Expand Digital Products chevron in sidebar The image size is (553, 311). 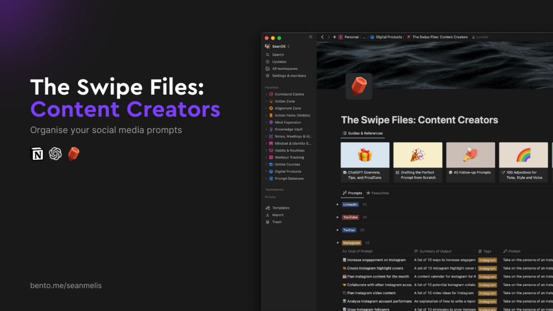(x=266, y=172)
